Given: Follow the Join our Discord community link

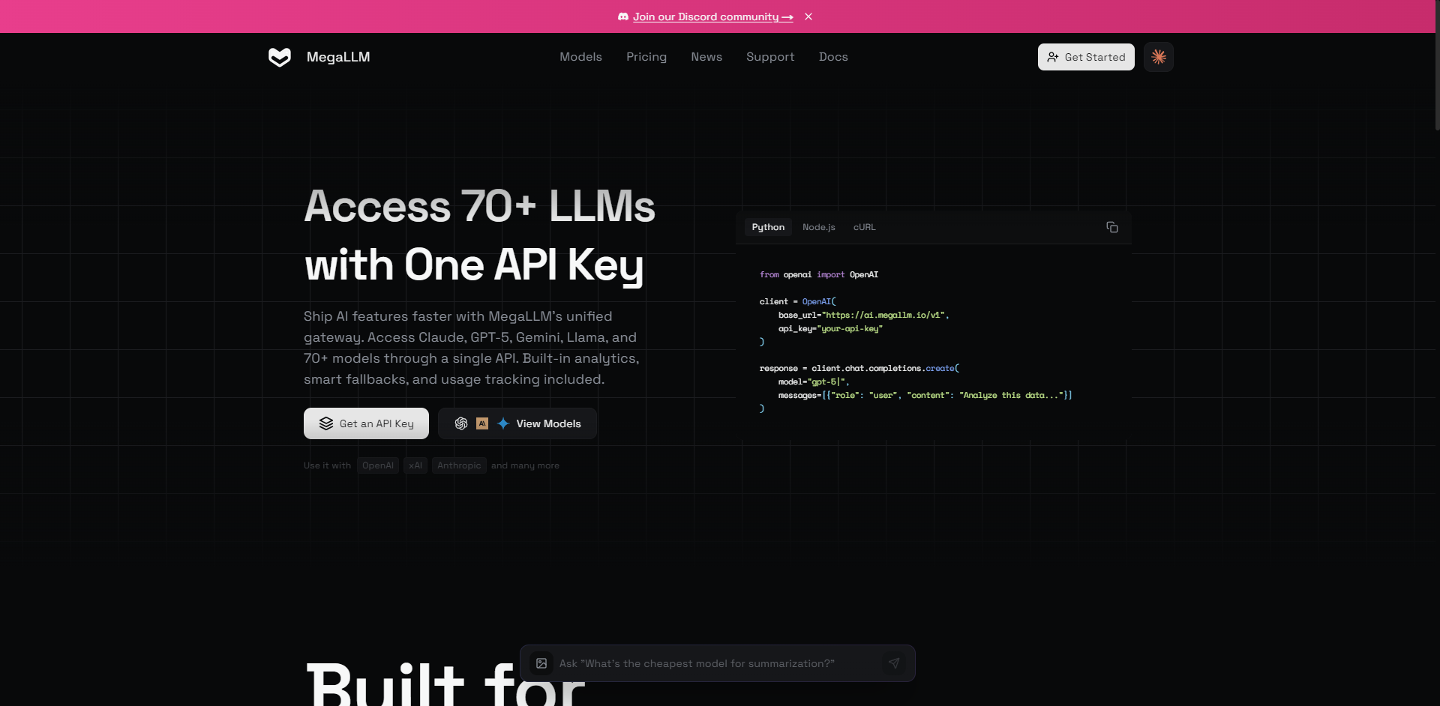Looking at the screenshot, I should pos(712,16).
